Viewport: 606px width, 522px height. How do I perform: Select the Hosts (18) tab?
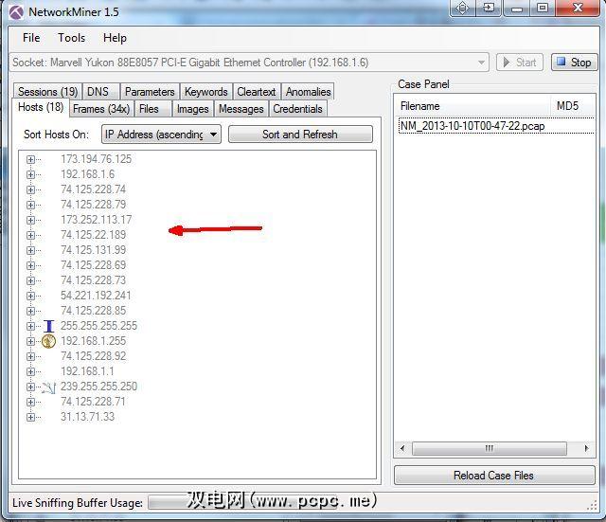pos(41,107)
